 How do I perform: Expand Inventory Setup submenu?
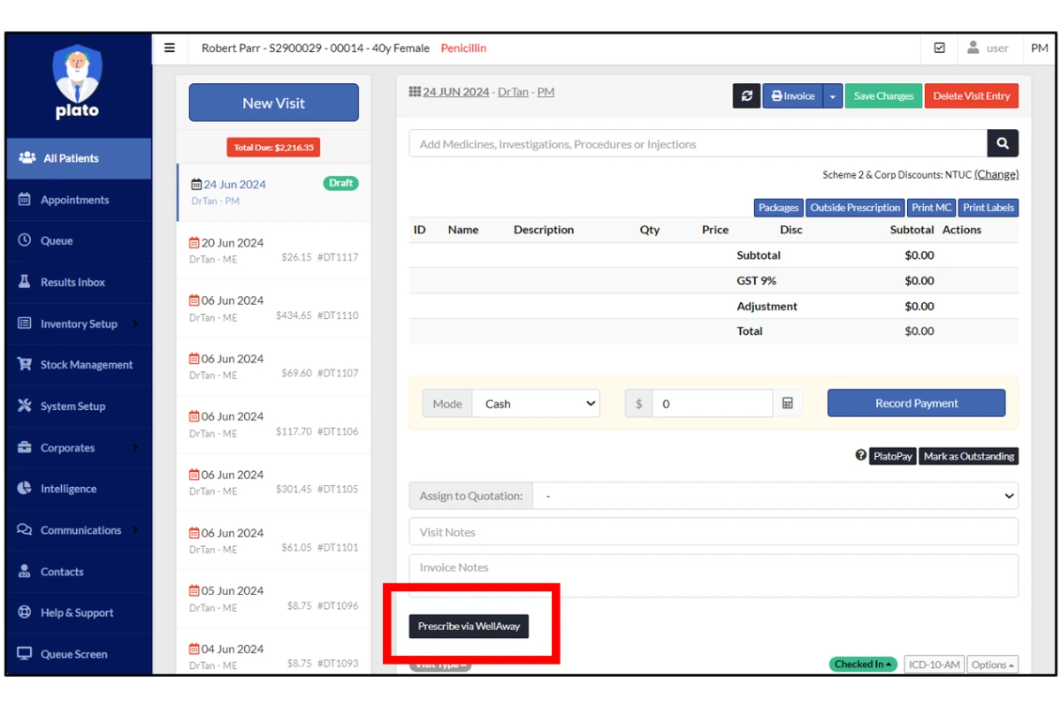(79, 323)
